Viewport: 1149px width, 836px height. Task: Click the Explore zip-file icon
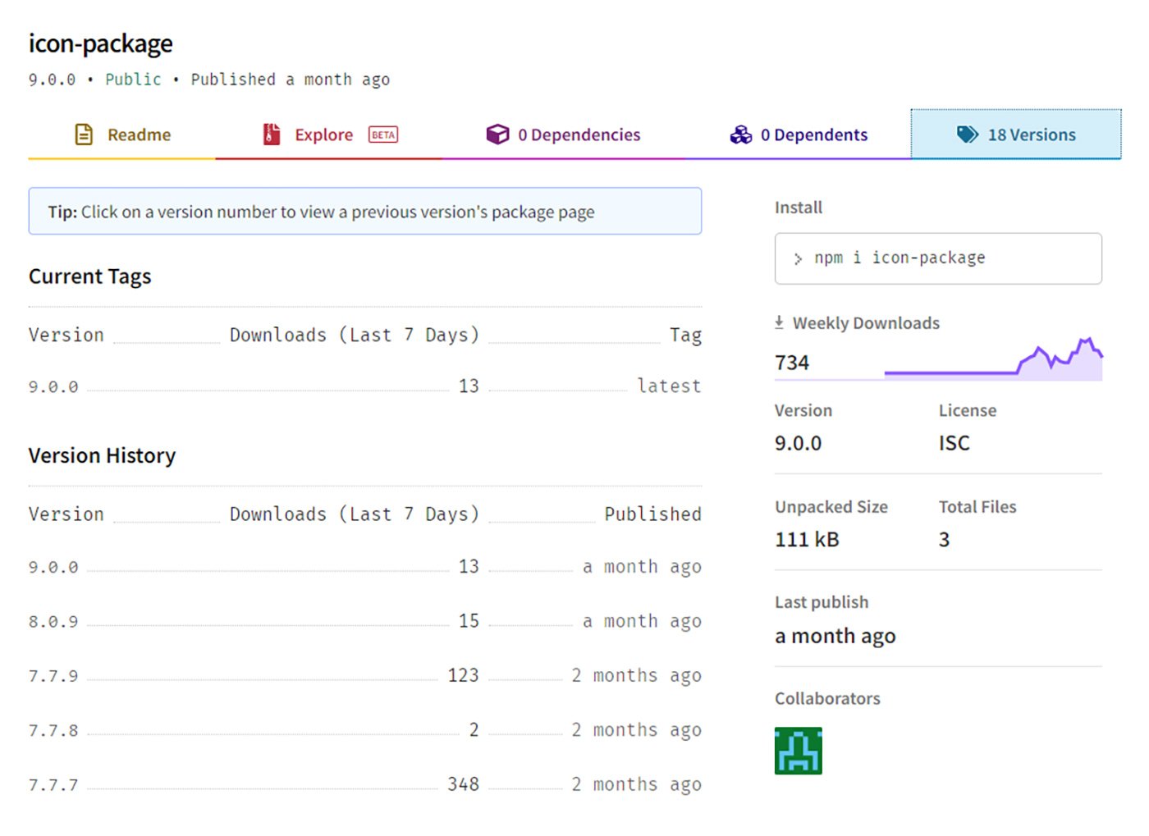click(x=272, y=135)
